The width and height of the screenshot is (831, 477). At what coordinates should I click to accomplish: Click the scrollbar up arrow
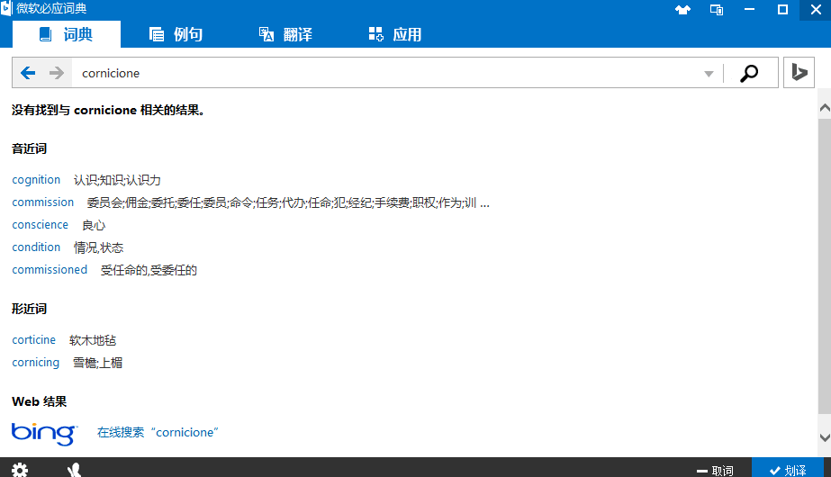[x=825, y=108]
